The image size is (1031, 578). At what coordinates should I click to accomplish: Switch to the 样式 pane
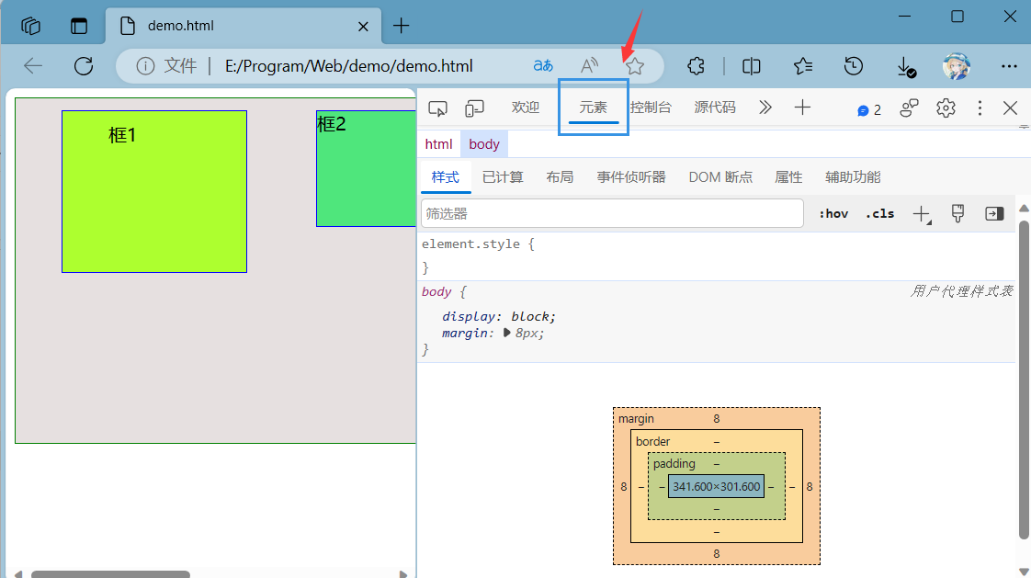click(x=445, y=177)
